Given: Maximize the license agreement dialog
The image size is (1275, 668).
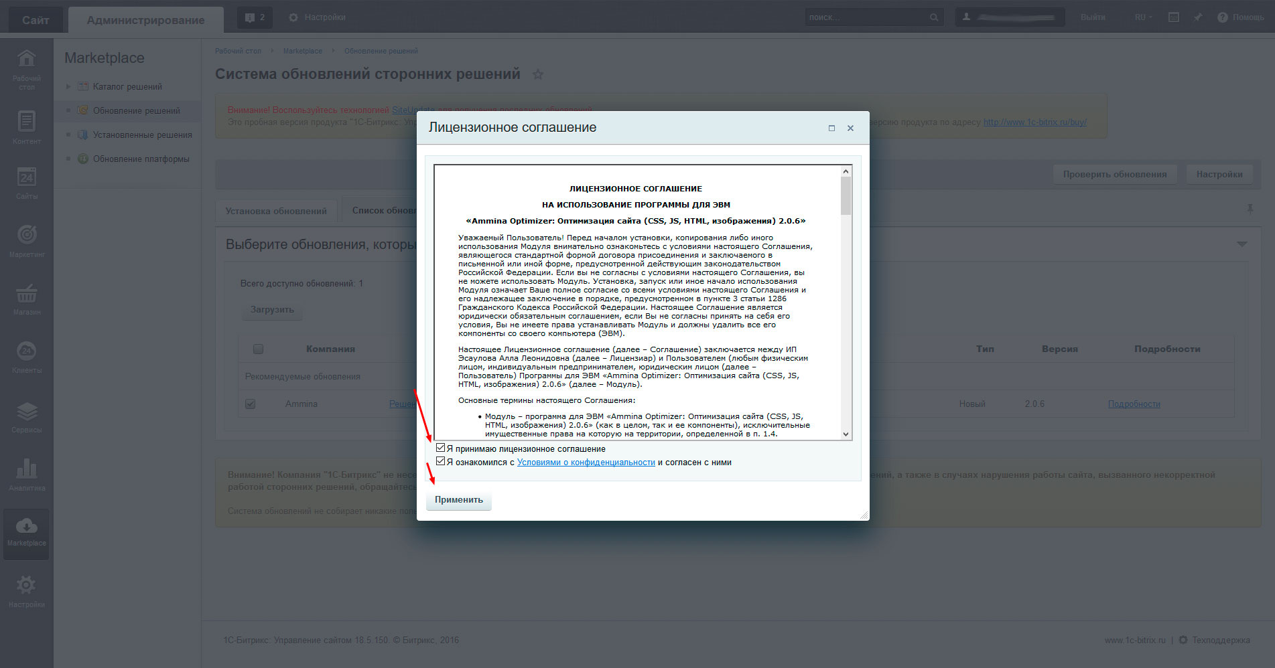Looking at the screenshot, I should pos(831,128).
